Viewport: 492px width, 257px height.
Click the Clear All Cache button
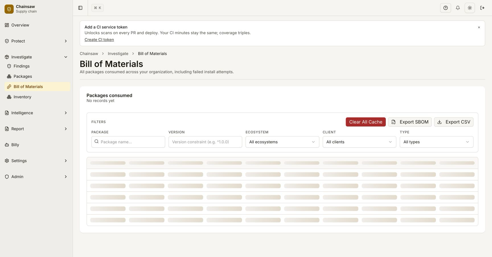(366, 122)
